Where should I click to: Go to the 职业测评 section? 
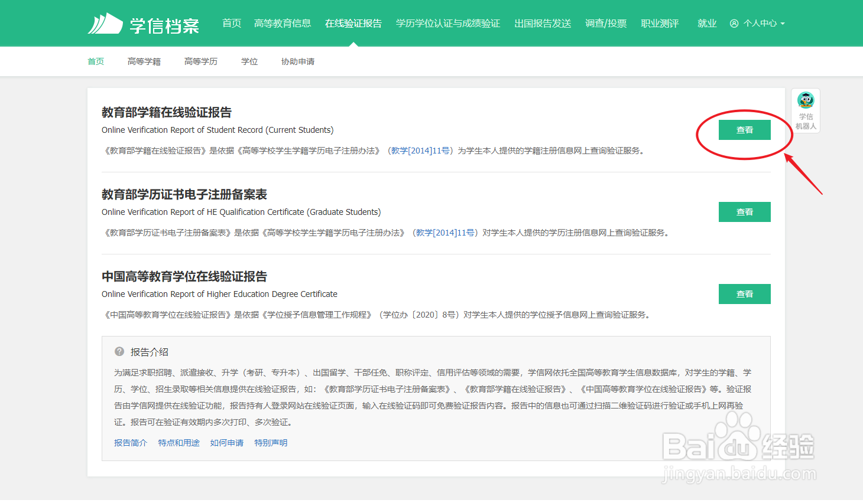659,23
